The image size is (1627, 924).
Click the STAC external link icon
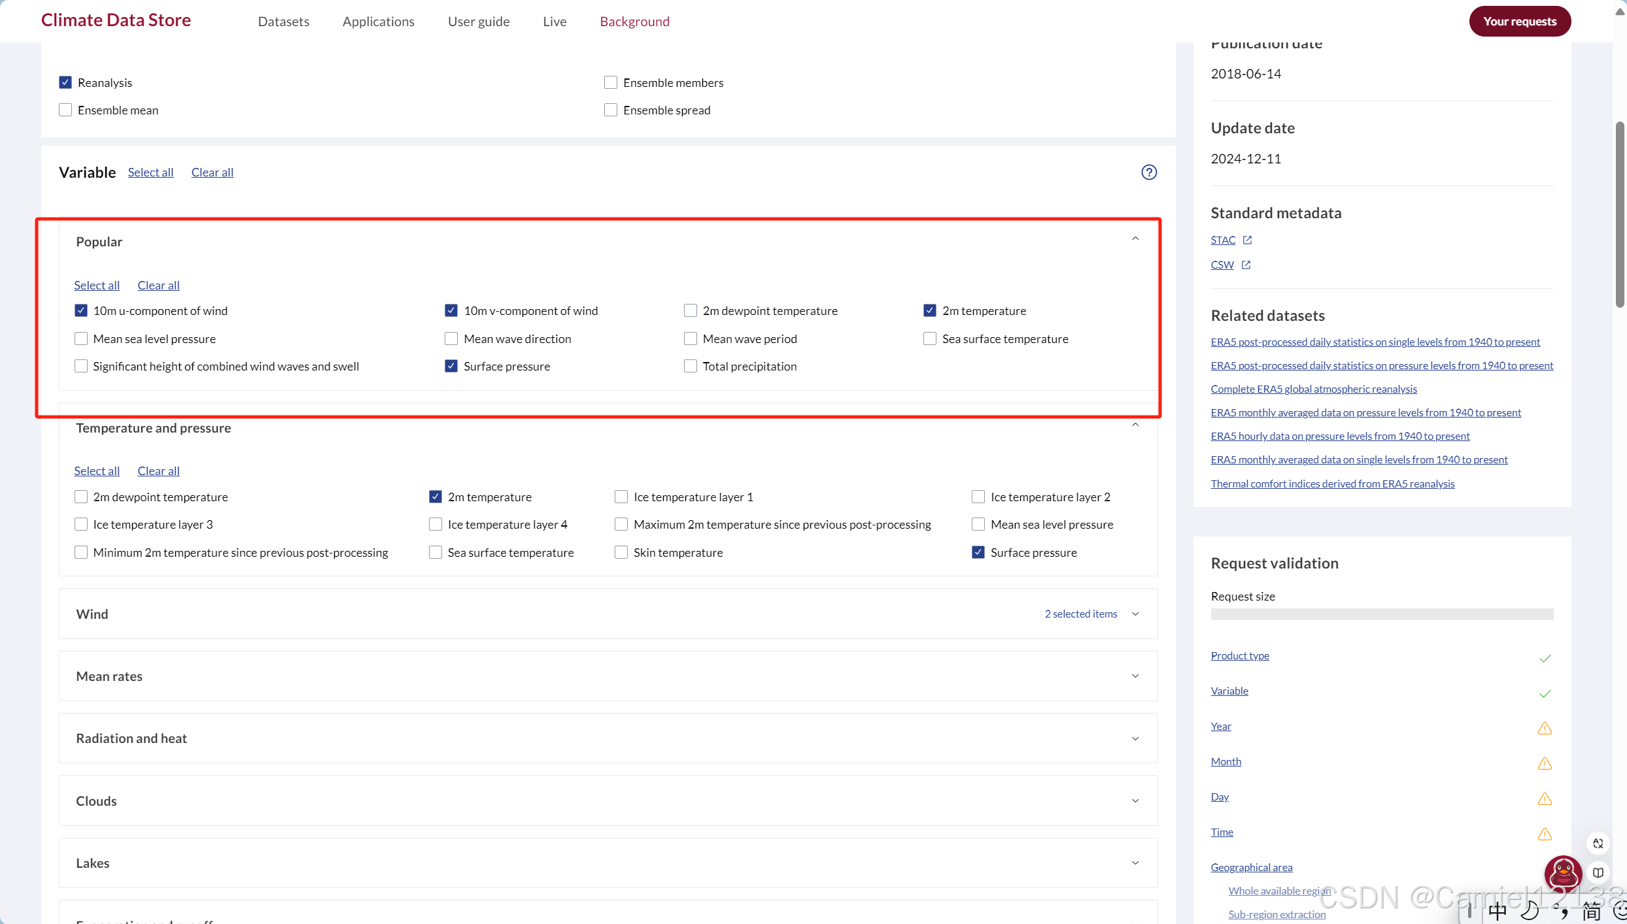(1247, 240)
